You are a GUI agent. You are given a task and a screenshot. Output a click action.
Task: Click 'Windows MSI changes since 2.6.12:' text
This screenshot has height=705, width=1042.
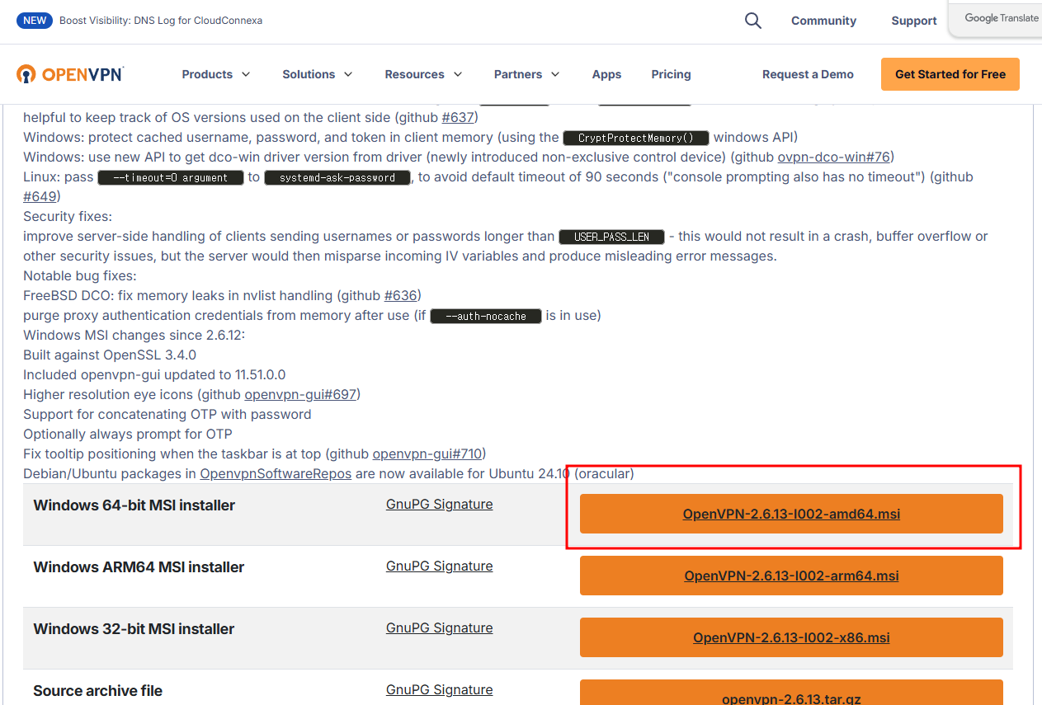pyautogui.click(x=134, y=335)
